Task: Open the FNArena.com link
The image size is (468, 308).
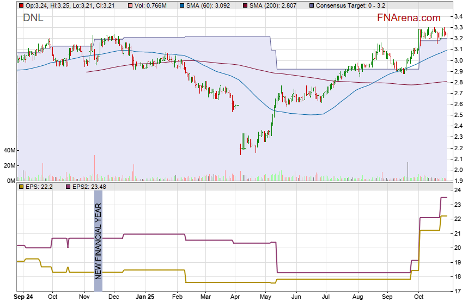Action: tap(409, 17)
